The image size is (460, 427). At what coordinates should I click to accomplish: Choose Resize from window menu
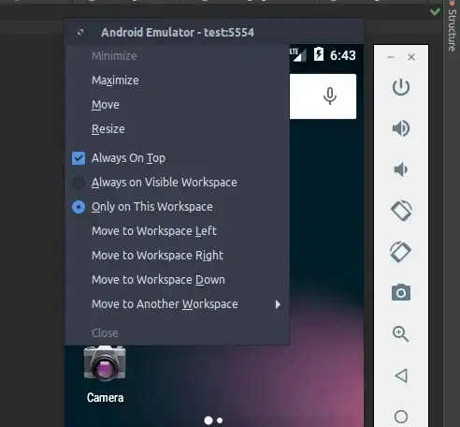point(178,129)
